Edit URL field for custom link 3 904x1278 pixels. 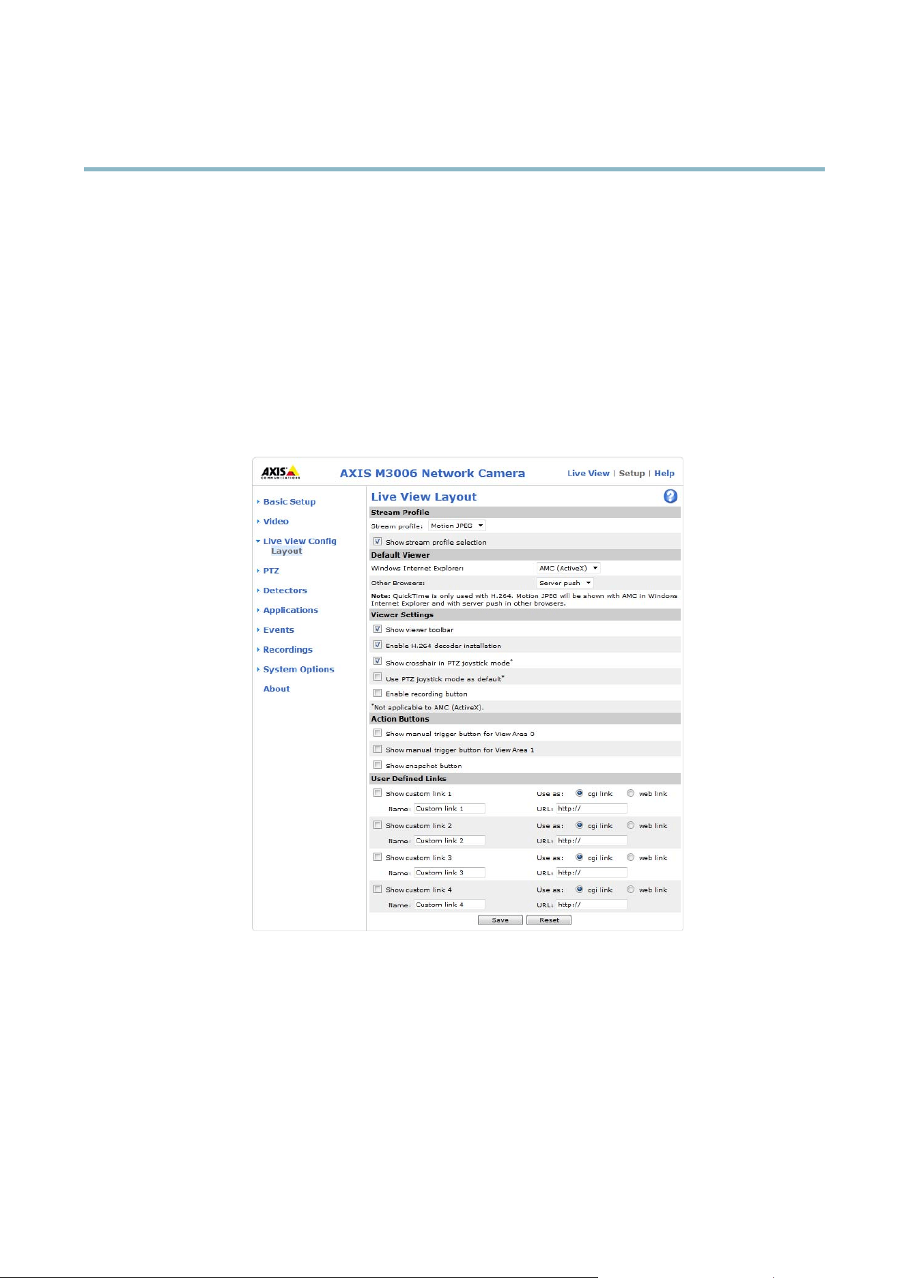point(591,872)
